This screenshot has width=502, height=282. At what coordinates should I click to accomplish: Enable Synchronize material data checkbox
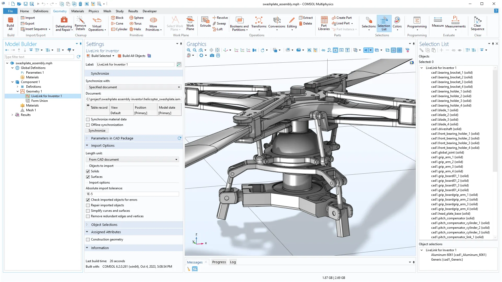pos(88,119)
